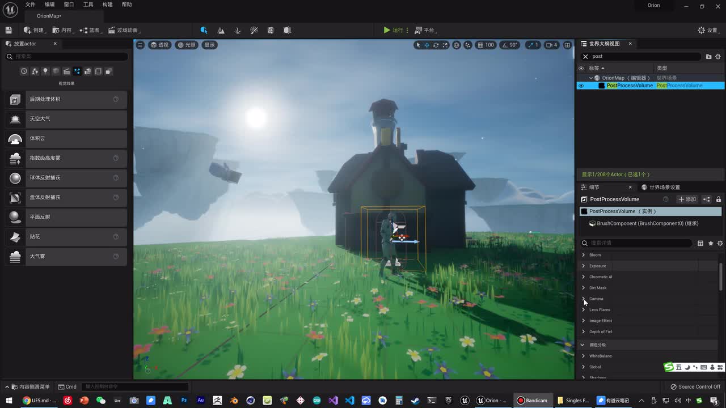Toggle grid snapping with value 100
The height and width of the screenshot is (408, 726).
(486, 45)
